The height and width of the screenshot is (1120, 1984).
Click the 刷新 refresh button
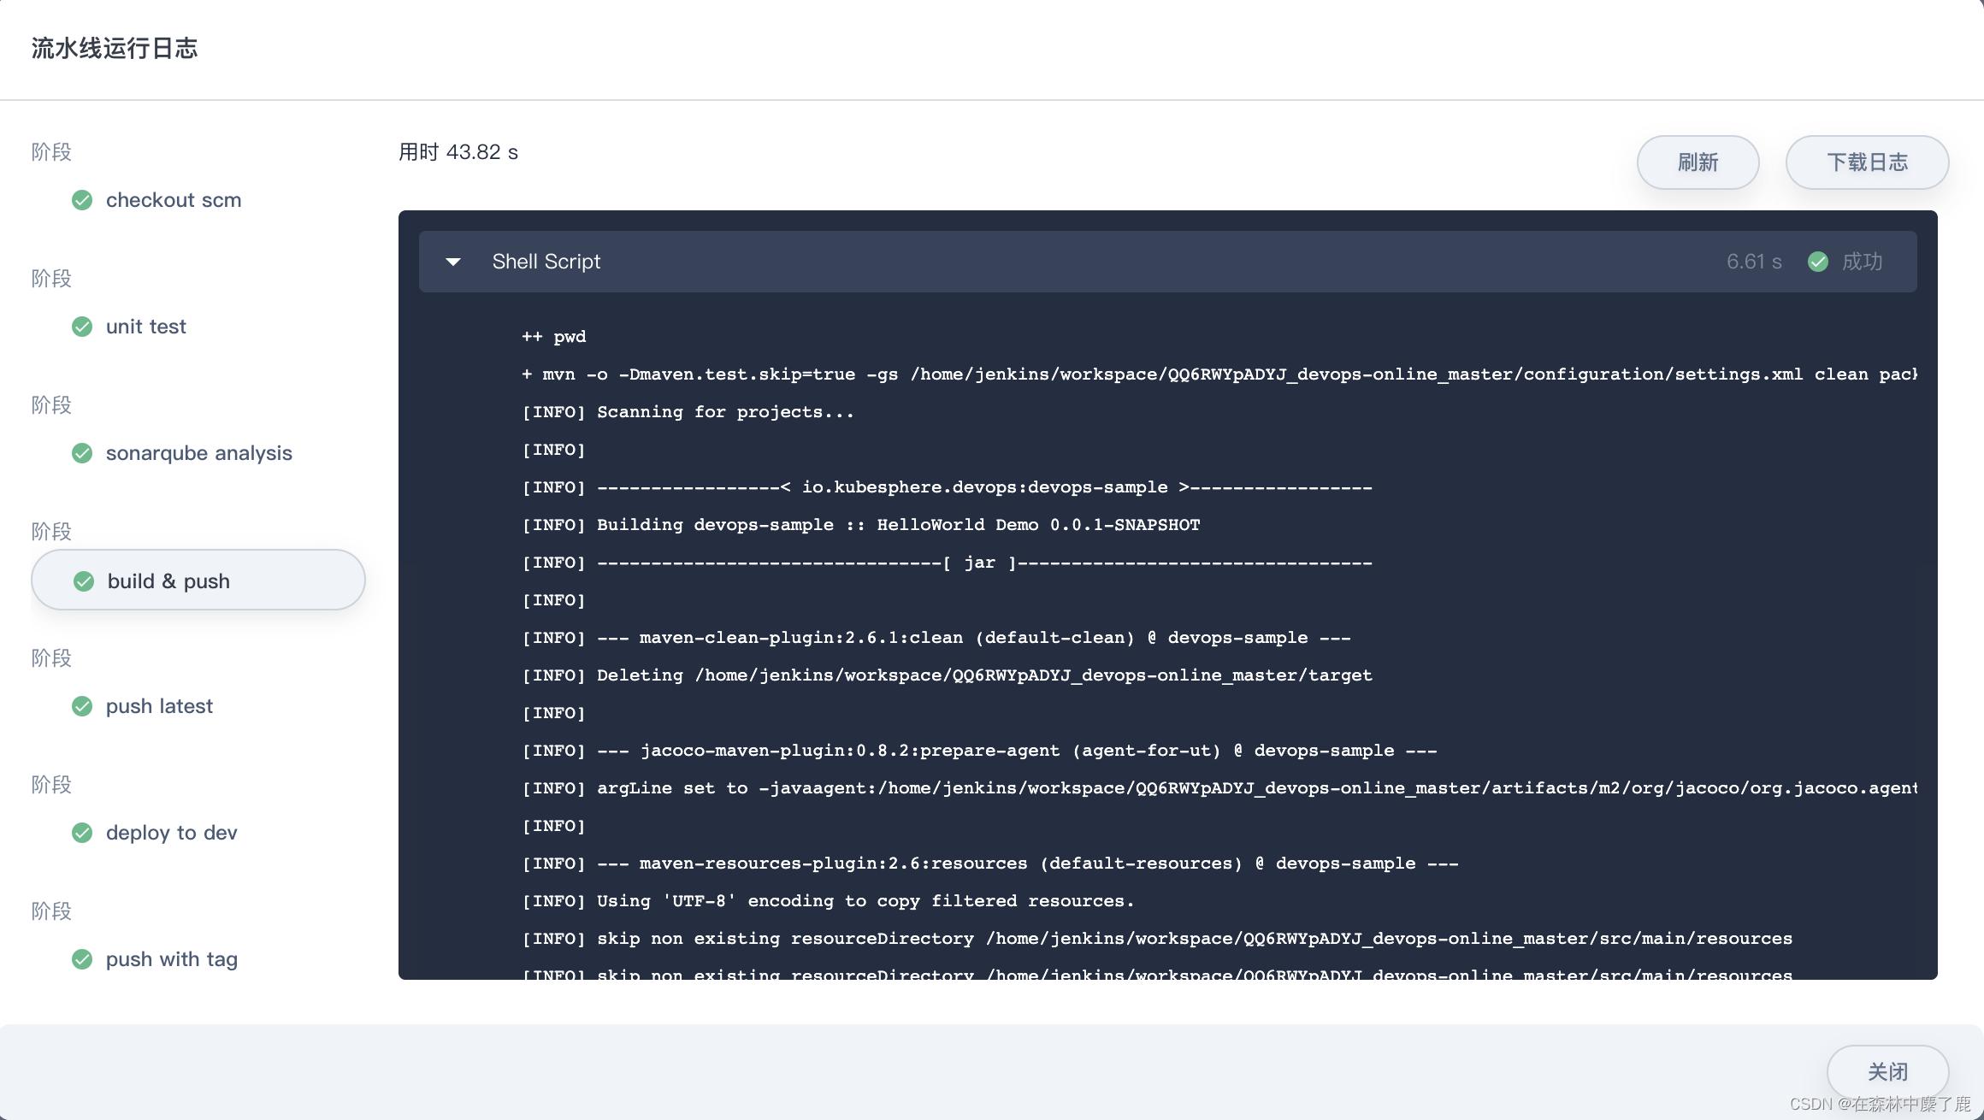click(1698, 162)
